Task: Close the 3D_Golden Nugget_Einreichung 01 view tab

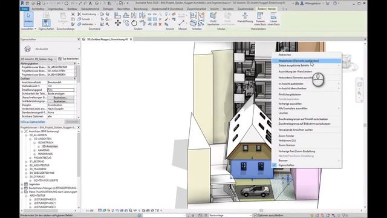Action: click(131, 39)
